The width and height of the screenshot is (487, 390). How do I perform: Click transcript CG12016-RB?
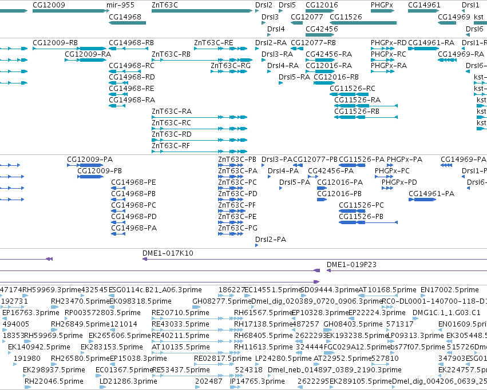coord(336,77)
